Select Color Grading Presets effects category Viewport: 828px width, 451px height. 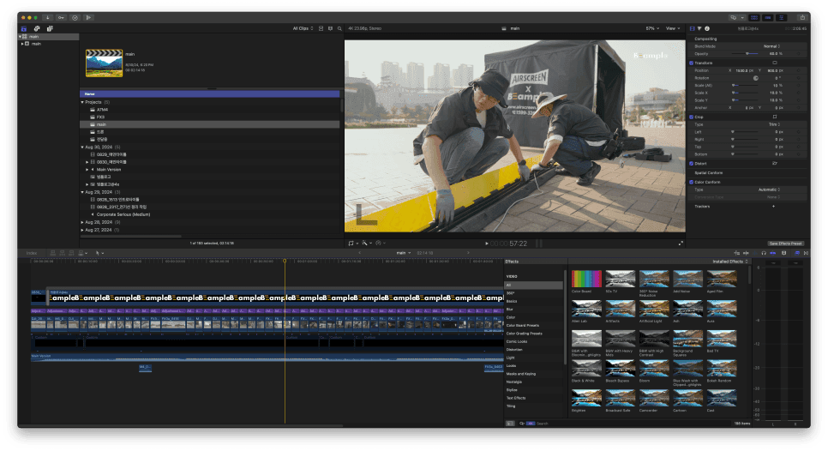[x=523, y=334]
